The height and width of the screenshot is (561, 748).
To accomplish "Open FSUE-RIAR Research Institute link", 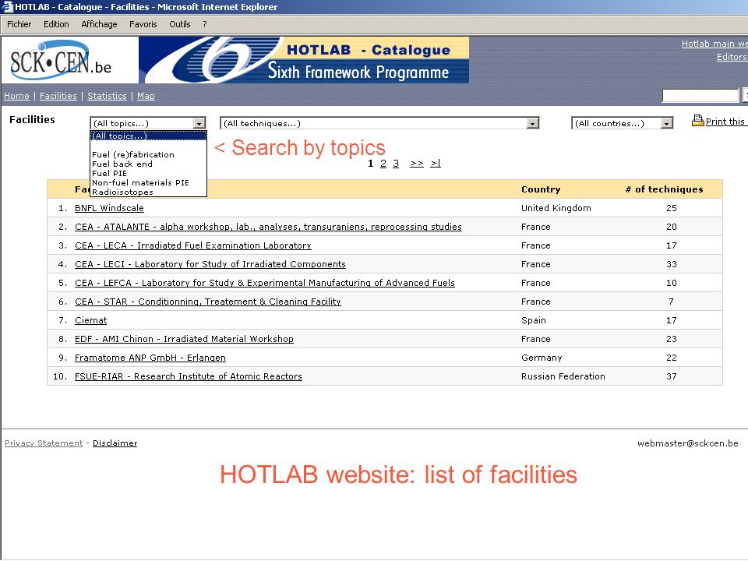I will 189,376.
